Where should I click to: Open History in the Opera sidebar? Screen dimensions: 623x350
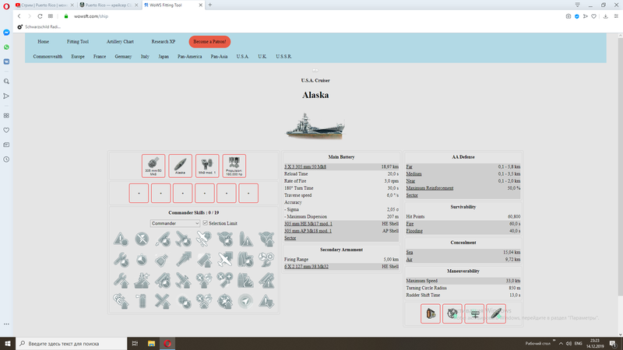6,159
